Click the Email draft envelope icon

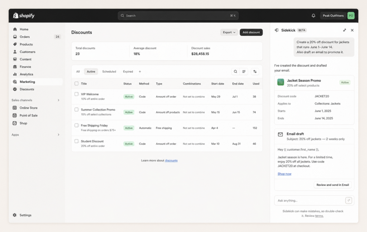[280, 134]
